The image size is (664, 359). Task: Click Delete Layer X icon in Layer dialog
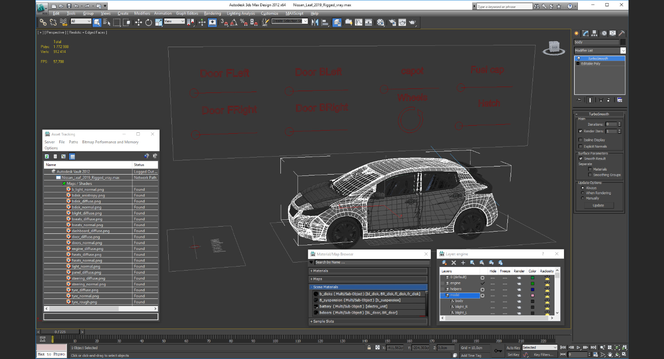(454, 263)
